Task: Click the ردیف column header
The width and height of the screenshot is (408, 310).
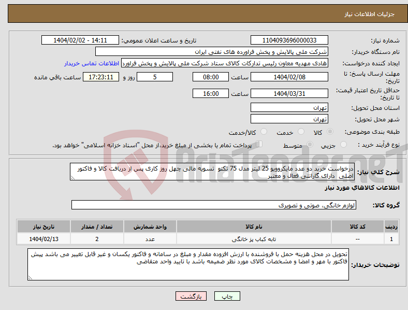Action: pyautogui.click(x=391, y=227)
